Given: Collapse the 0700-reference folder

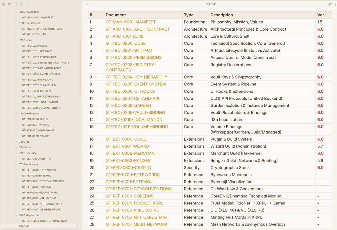Looking at the screenshot, I should (16, 164).
